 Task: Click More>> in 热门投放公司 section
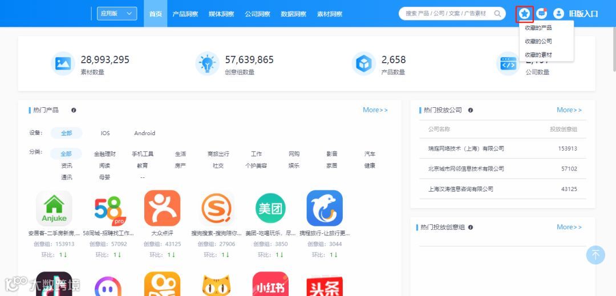(569, 110)
